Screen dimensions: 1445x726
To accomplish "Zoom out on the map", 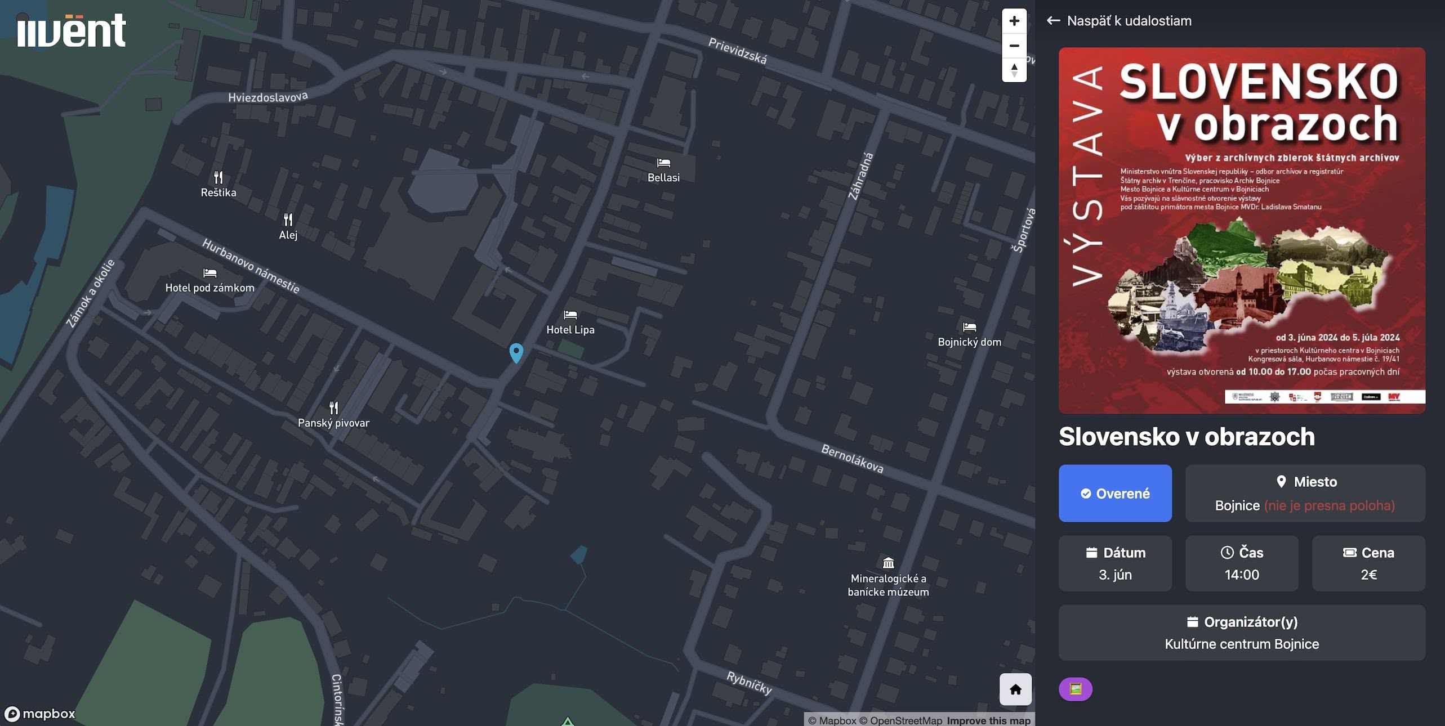I will tap(1014, 46).
